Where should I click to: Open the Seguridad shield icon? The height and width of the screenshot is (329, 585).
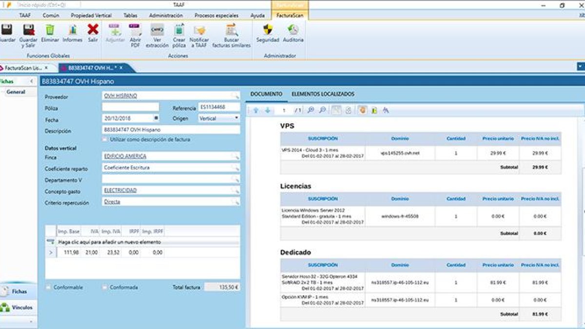pyautogui.click(x=268, y=31)
